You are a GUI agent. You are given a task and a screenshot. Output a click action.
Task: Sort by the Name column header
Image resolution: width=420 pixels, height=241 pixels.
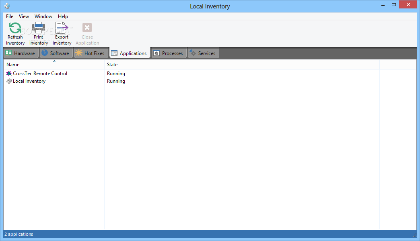click(54, 64)
